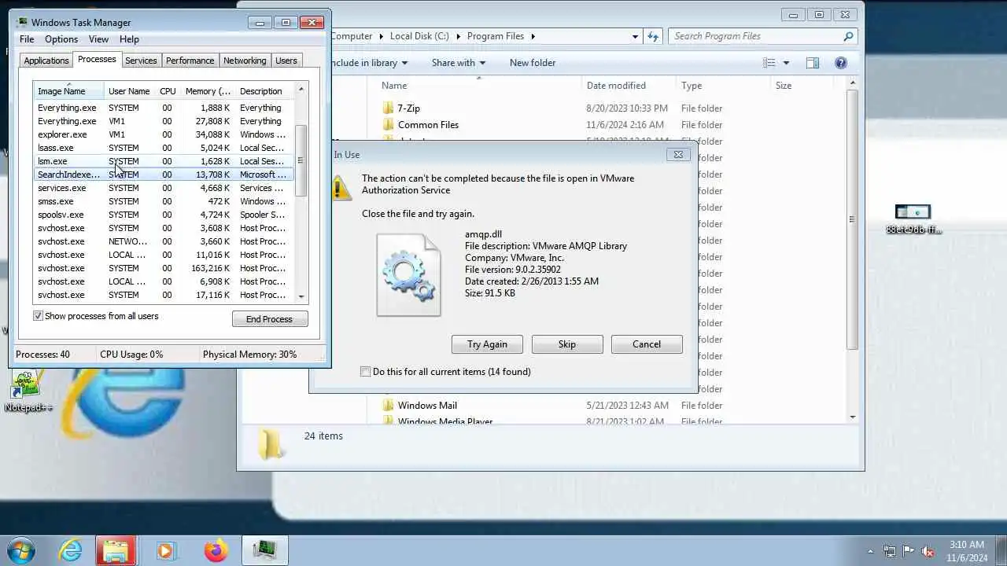
Task: Select the 7-Zip folder icon
Action: [388, 108]
